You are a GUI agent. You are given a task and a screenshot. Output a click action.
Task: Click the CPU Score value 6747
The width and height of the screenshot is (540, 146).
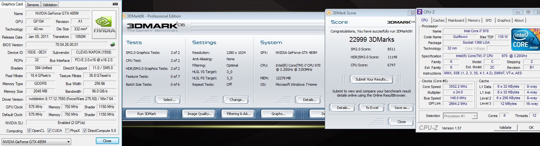(x=391, y=65)
